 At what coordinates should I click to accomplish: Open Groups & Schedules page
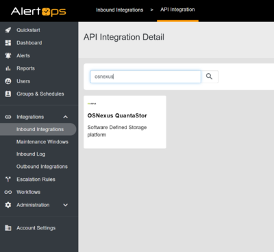click(40, 94)
